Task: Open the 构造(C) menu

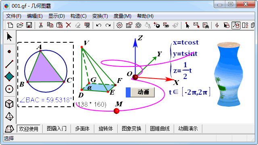Action: tap(78, 16)
